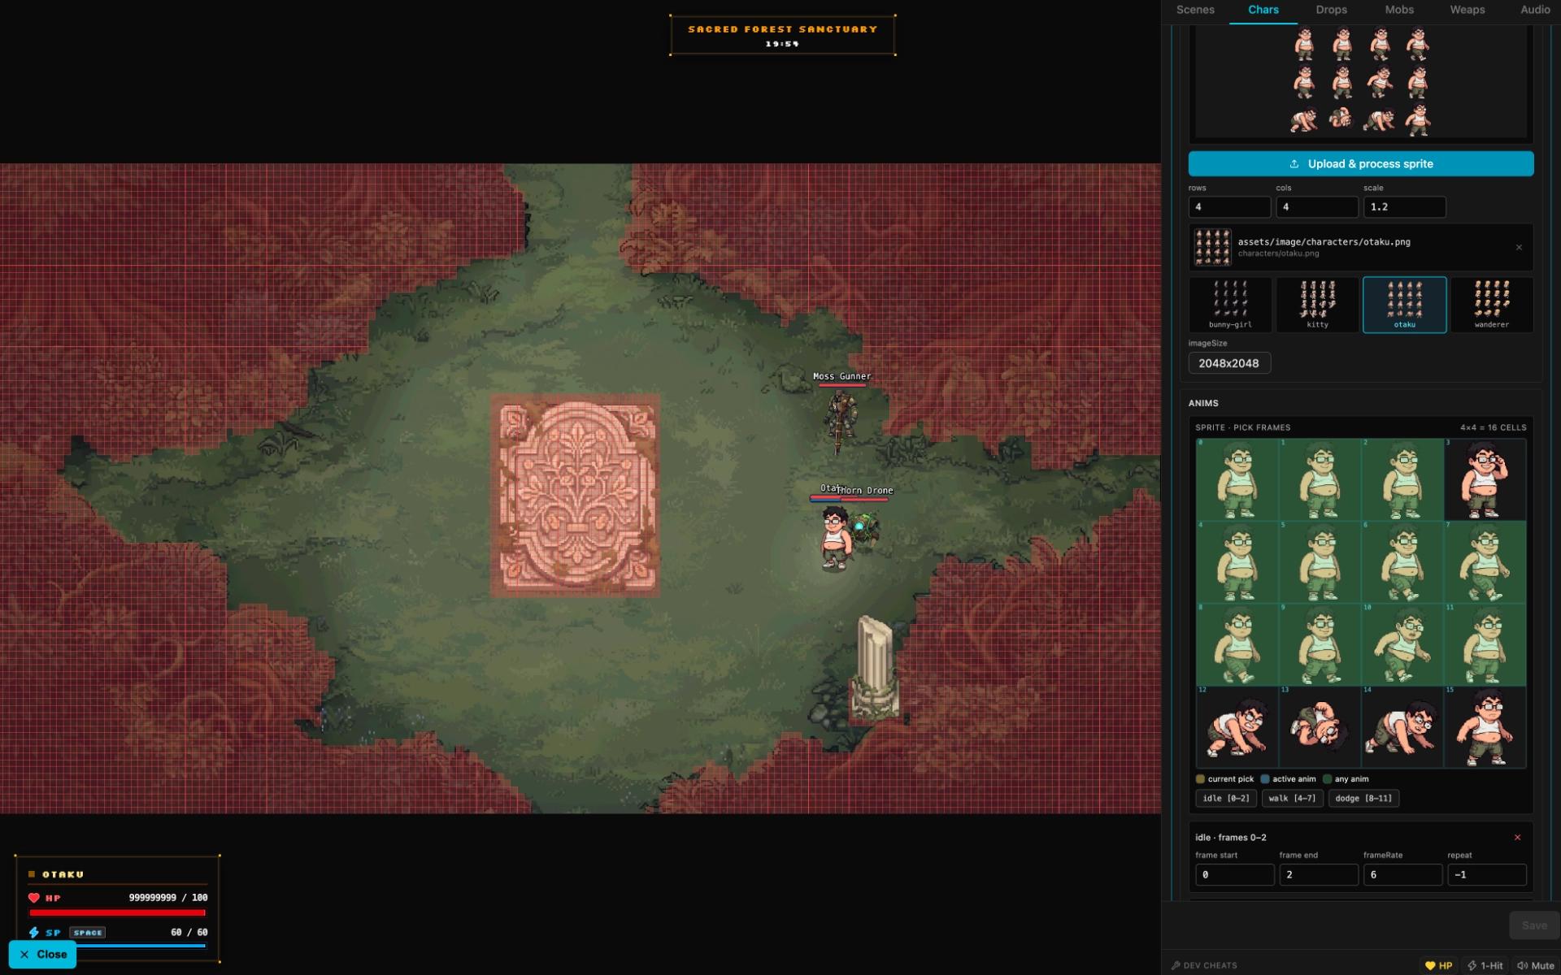
Task: Click the frame end input
Action: pos(1318,874)
